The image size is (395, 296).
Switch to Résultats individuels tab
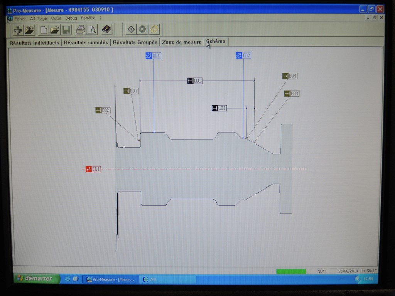coord(34,42)
